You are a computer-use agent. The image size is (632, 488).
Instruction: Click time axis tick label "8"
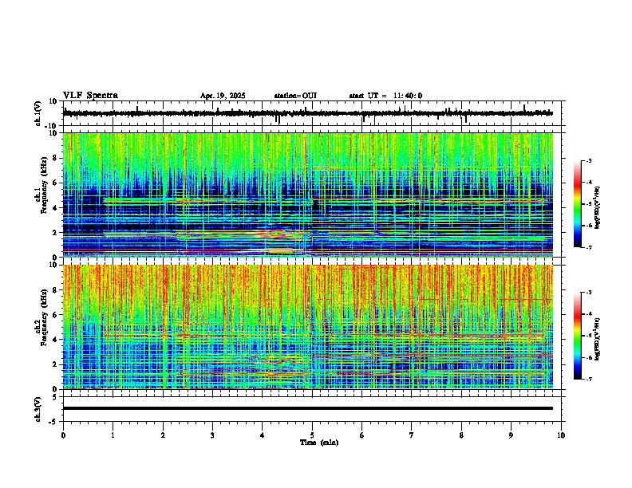[461, 435]
